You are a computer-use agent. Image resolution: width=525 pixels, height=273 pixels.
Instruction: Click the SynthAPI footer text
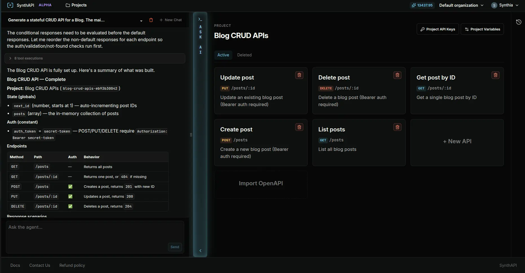[508, 265]
